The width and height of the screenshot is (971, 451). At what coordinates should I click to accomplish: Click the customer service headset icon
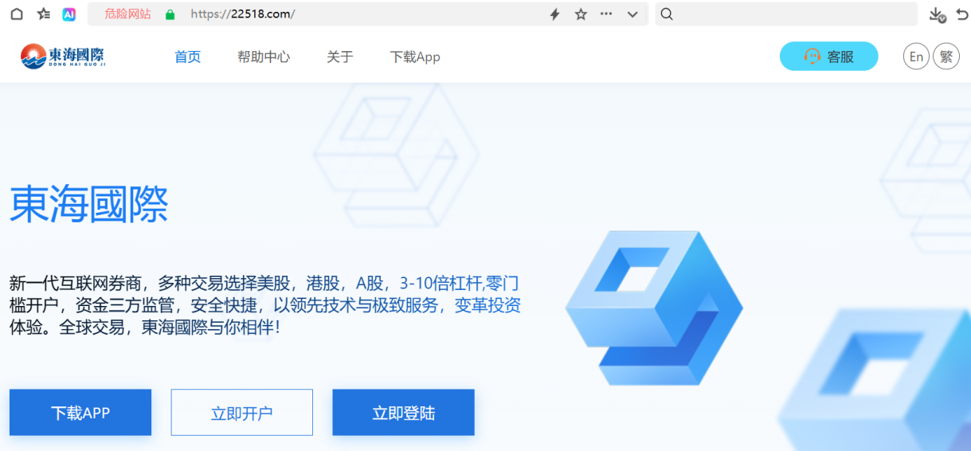point(812,57)
